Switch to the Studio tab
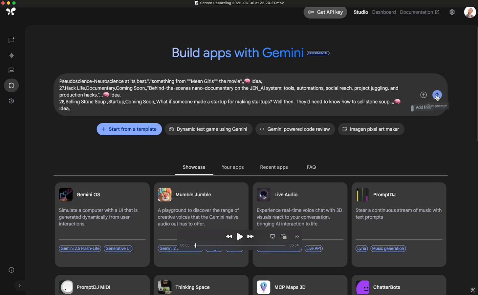 [x=361, y=12]
